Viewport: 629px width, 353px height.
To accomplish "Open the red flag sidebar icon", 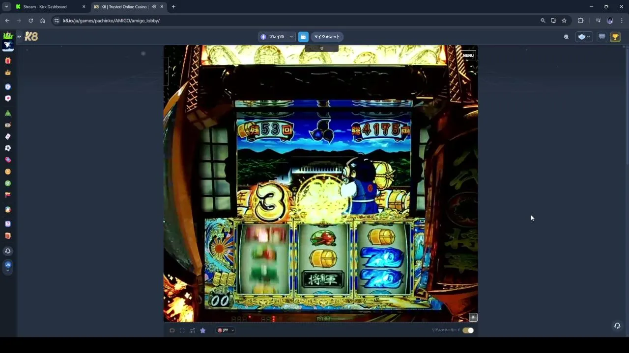I will [7, 195].
